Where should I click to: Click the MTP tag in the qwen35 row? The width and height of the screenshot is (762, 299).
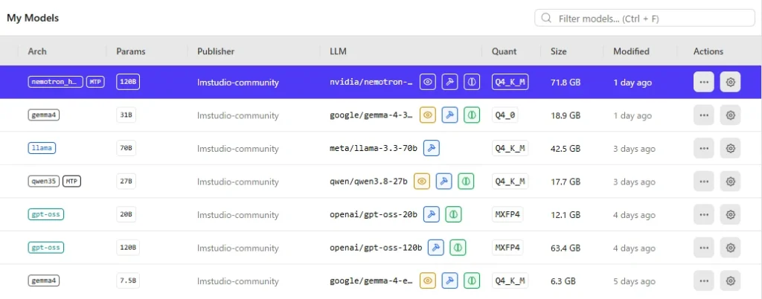[x=72, y=181]
